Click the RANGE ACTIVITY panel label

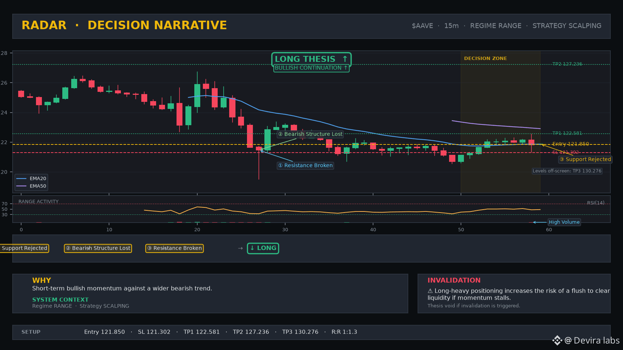coord(39,201)
